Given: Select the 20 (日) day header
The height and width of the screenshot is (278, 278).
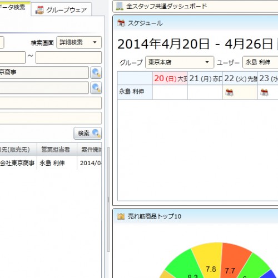Looking at the screenshot, I should (170, 78).
